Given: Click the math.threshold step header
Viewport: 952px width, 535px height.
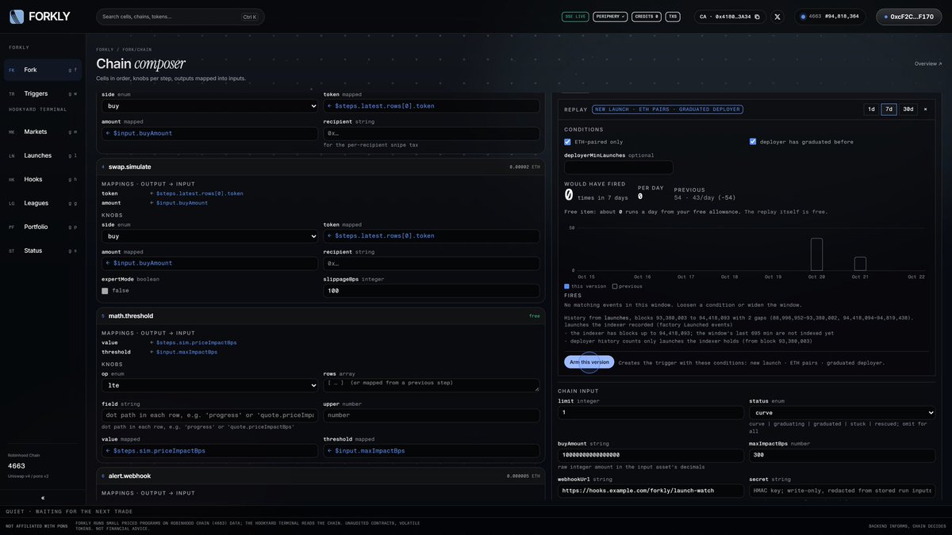Looking at the screenshot, I should (x=321, y=316).
